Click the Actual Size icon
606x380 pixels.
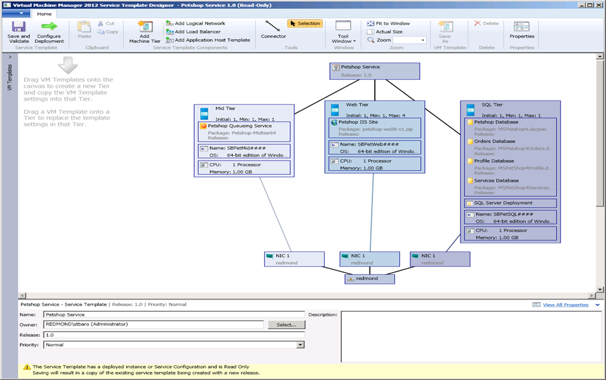click(x=370, y=32)
